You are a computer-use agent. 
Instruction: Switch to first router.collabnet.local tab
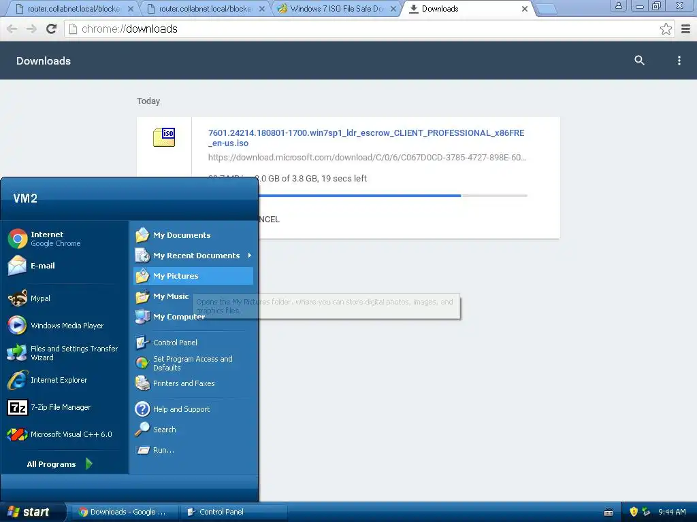click(x=74, y=8)
